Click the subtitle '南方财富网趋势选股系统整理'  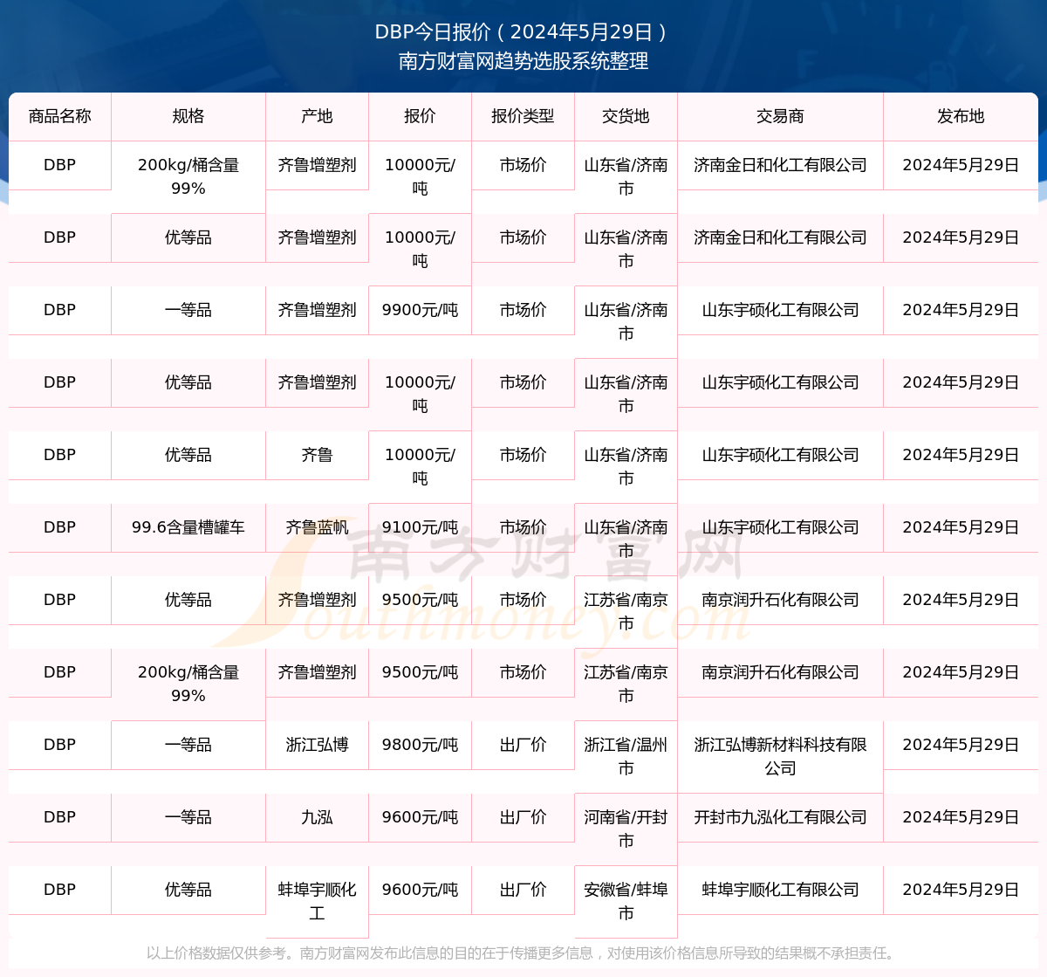523,61
